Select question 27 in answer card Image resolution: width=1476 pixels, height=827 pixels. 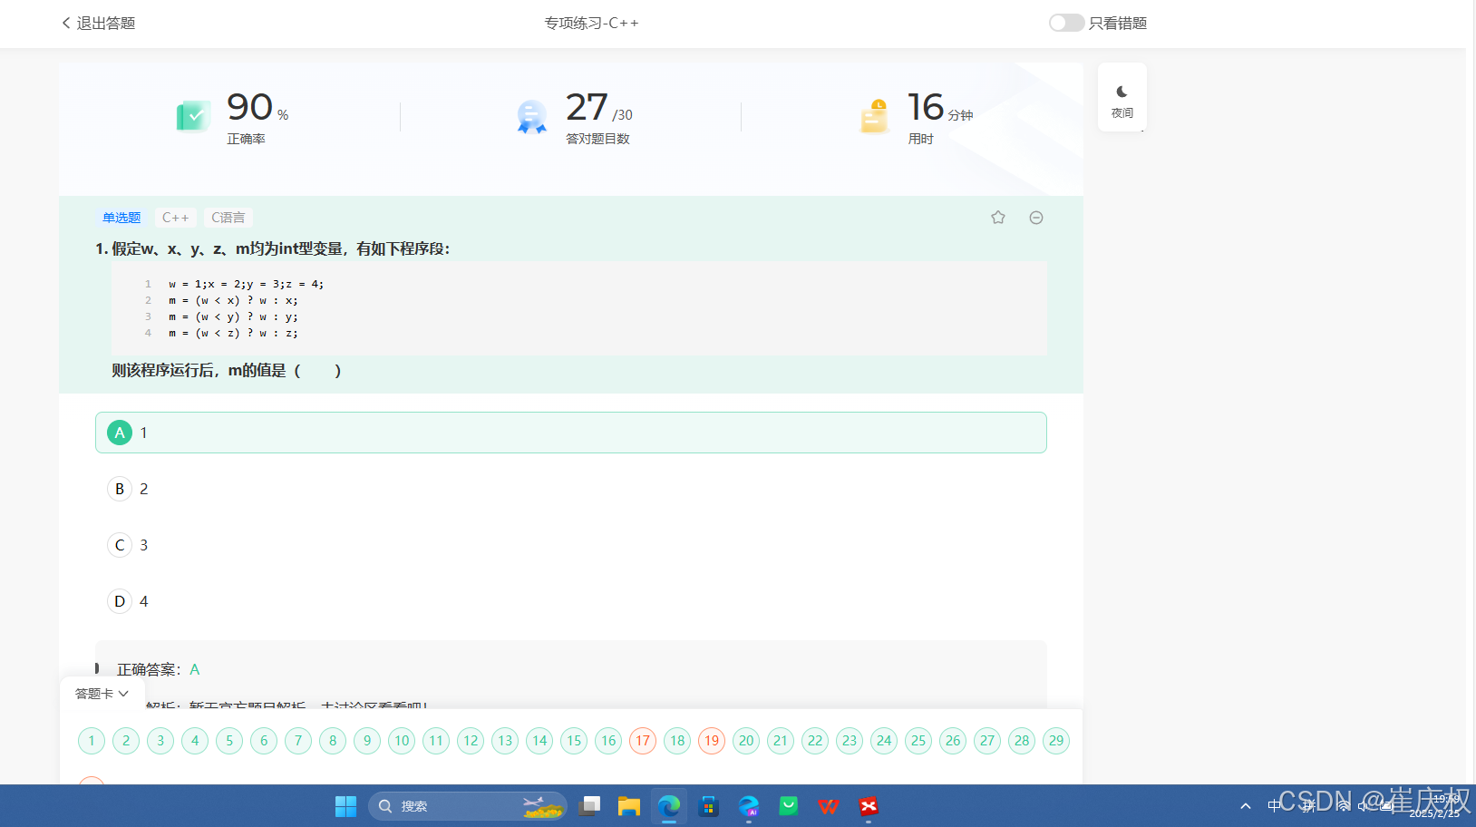(x=987, y=741)
